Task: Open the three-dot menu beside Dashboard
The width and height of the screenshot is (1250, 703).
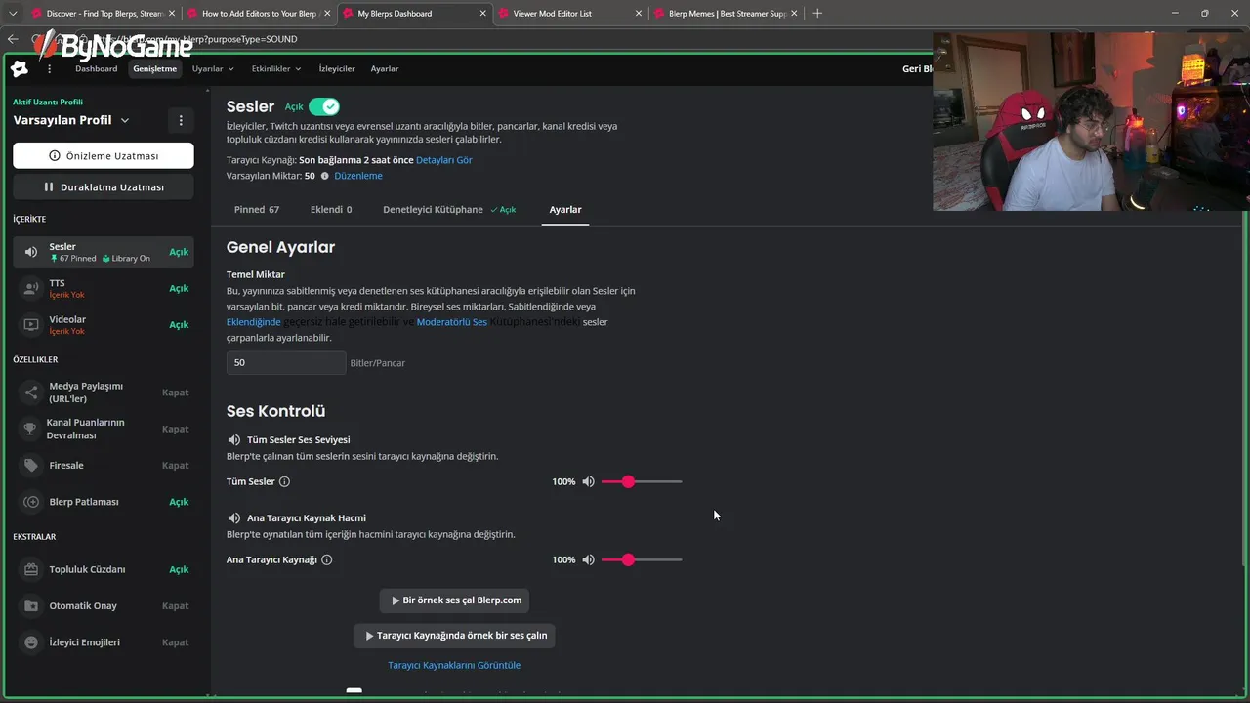Action: click(50, 69)
